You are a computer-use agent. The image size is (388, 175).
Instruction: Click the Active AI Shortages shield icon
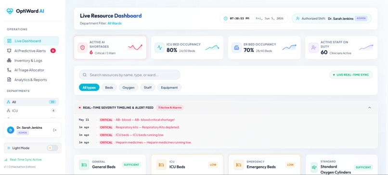pyautogui.click(x=82, y=48)
